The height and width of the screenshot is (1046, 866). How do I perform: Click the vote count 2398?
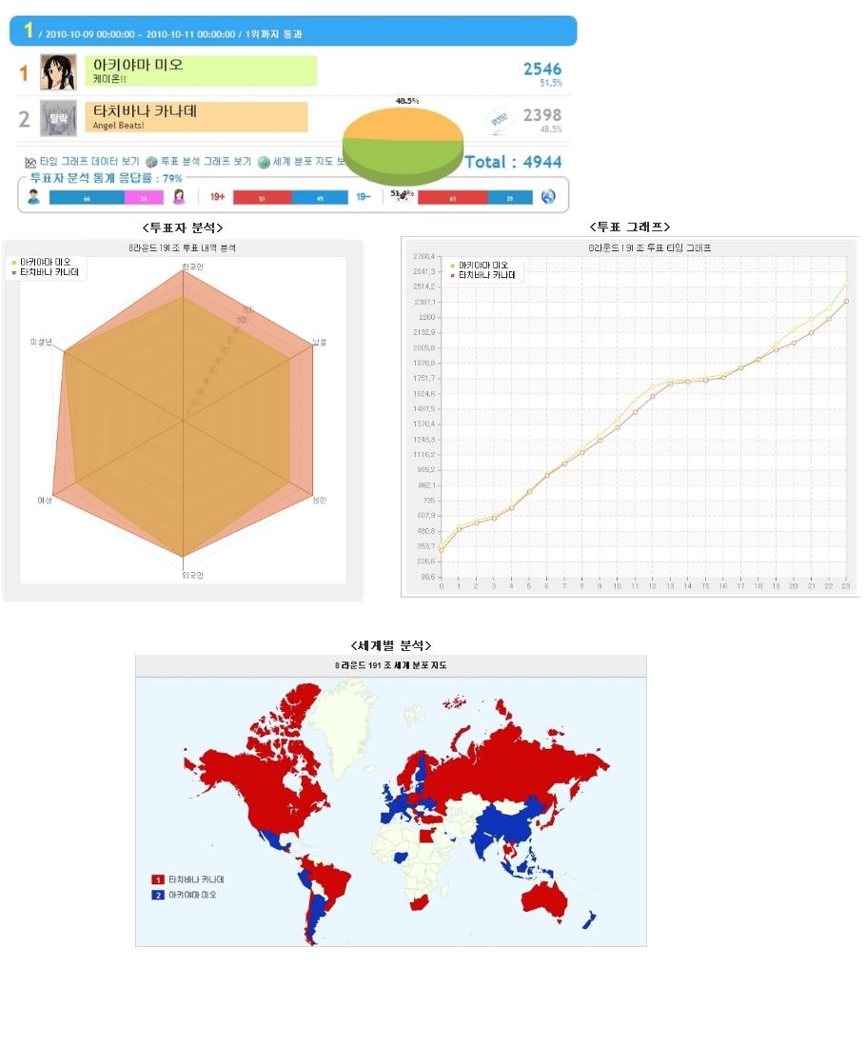[541, 115]
